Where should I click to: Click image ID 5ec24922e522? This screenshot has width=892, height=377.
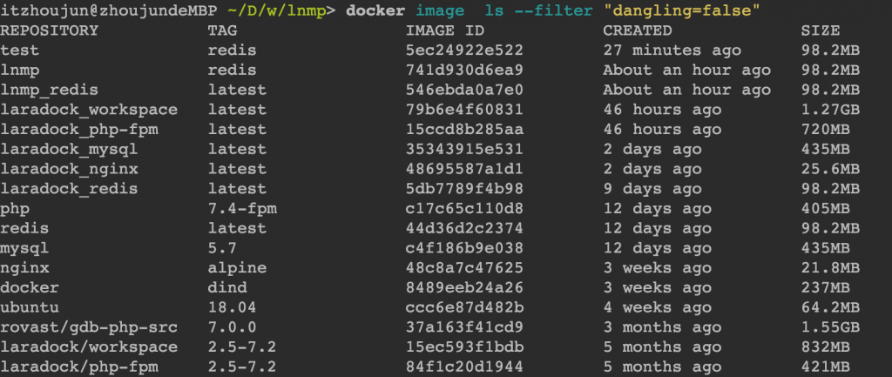464,50
